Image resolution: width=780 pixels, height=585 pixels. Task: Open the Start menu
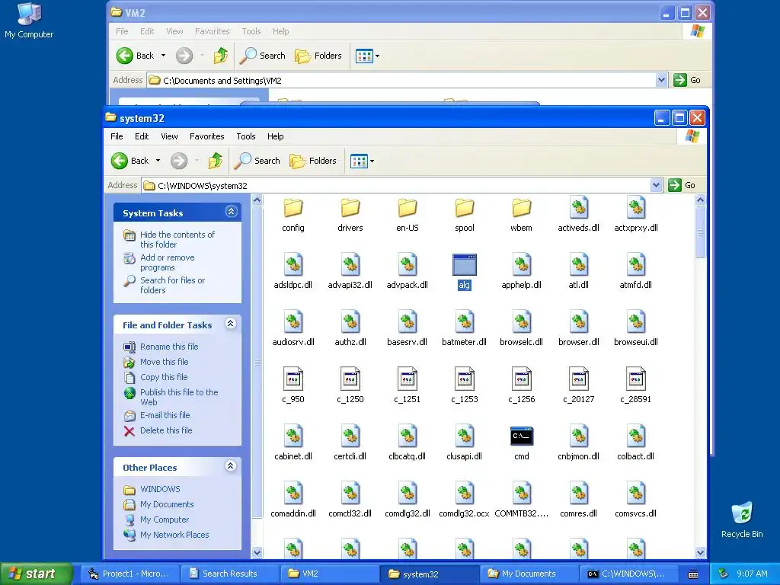(36, 574)
